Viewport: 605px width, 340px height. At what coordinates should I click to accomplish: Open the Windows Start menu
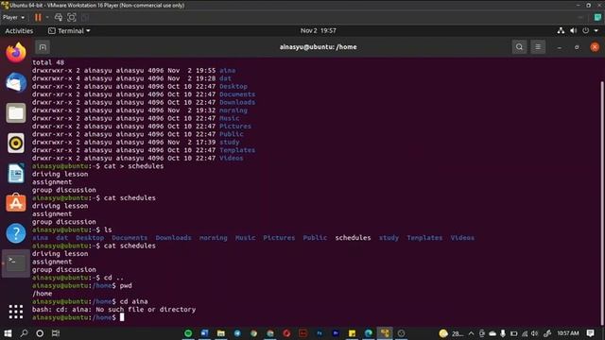[8, 333]
